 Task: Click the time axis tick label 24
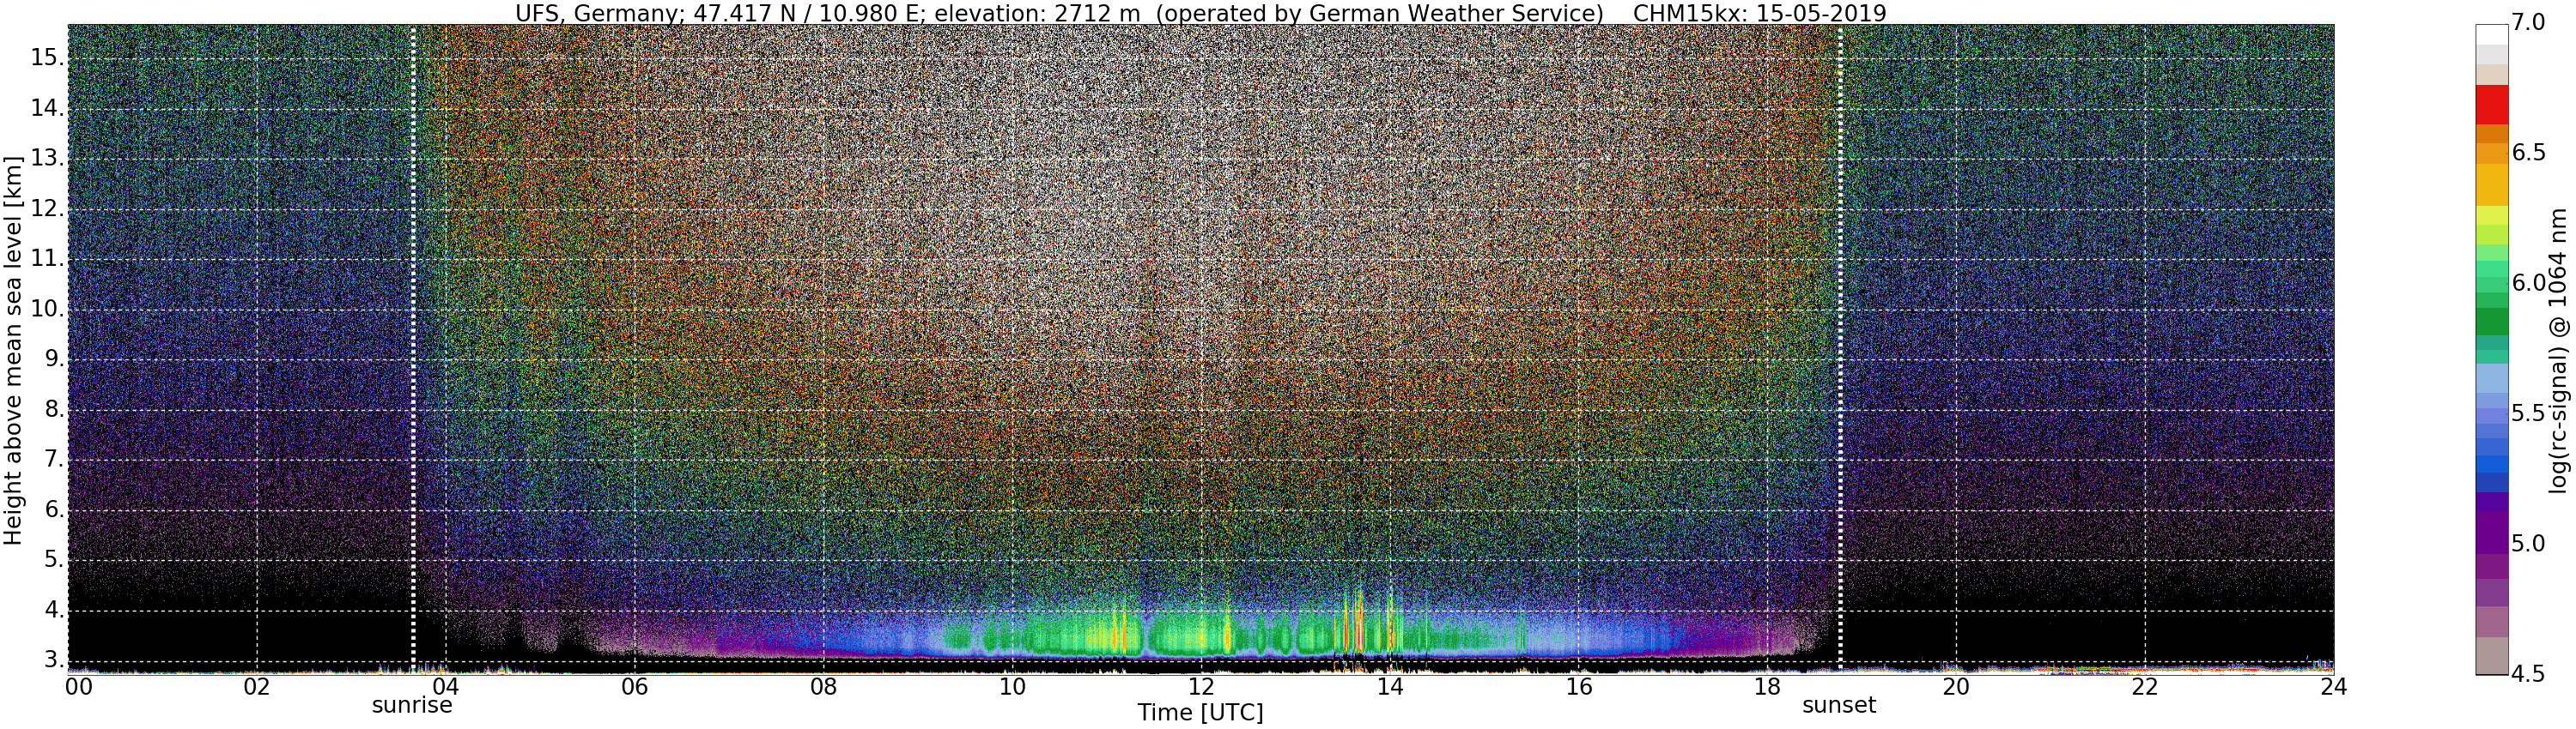pyautogui.click(x=2333, y=687)
